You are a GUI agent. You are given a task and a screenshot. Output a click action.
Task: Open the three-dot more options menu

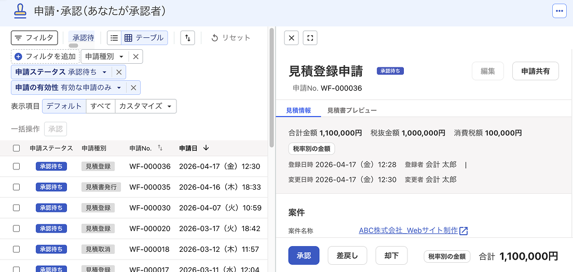(559, 11)
